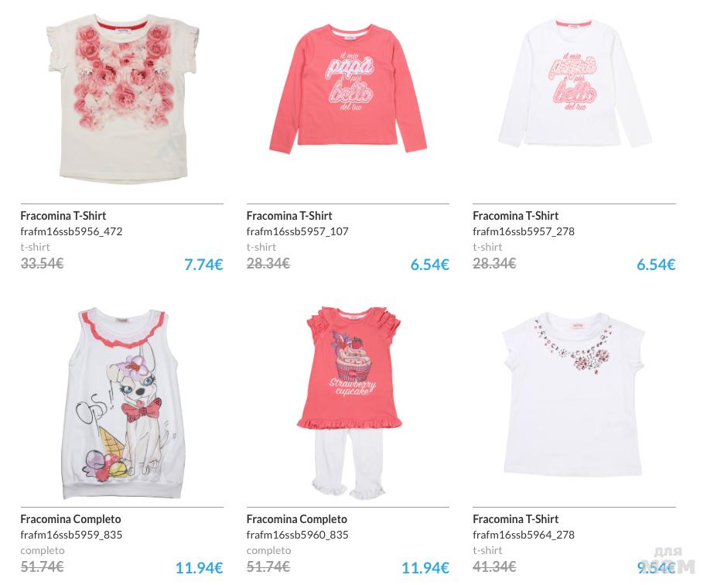Open the white 'bello' long-sleeve shirt image
707x585 pixels.
coord(576,83)
